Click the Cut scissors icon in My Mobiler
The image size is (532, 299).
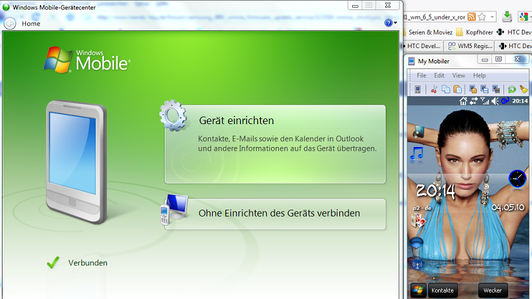pyautogui.click(x=434, y=89)
